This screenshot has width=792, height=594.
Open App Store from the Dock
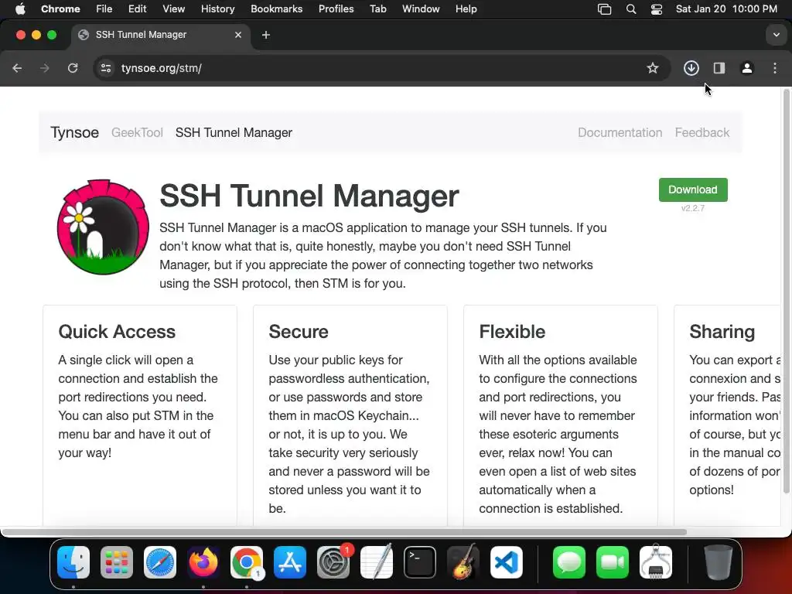(x=290, y=562)
